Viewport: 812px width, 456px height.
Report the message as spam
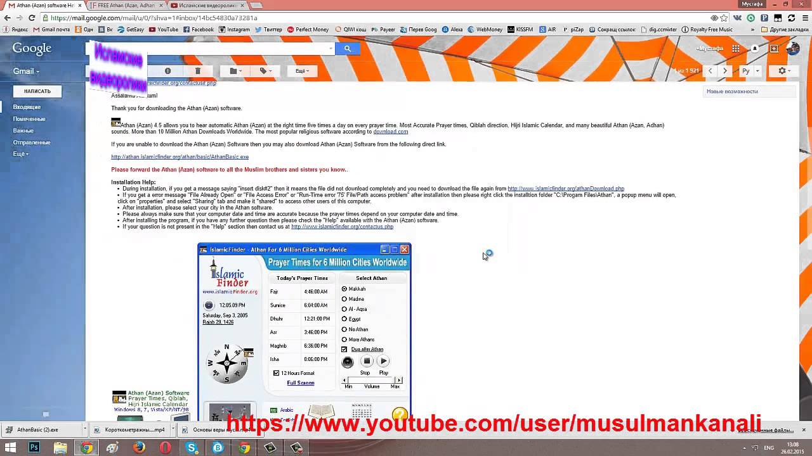167,71
